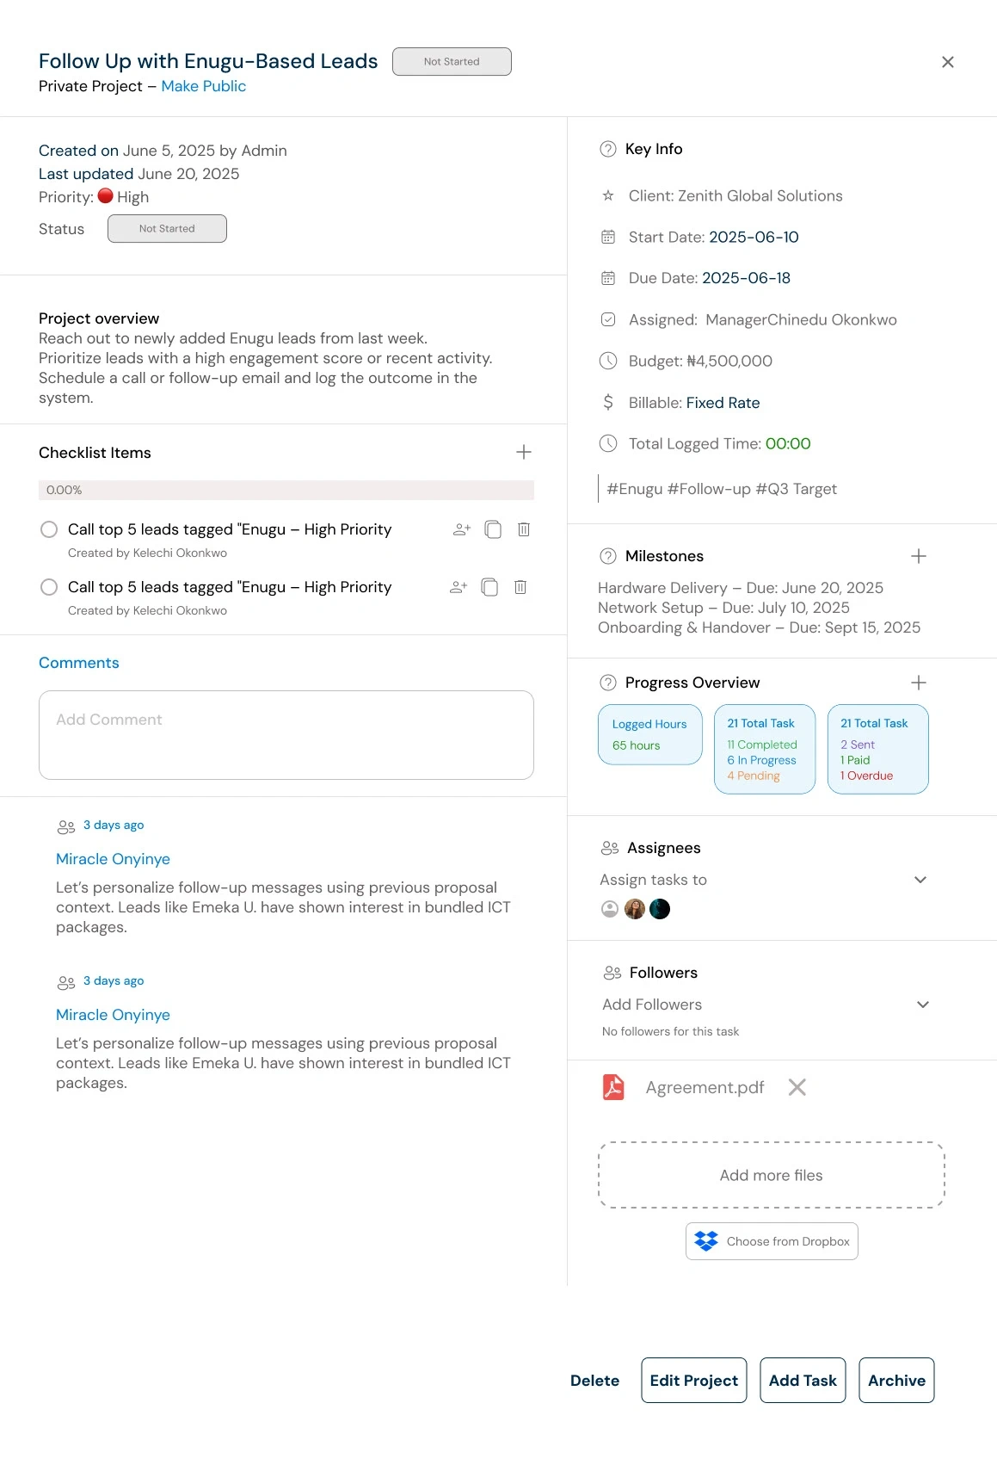997x1459 pixels.
Task: Click the checklist progress bar
Action: [286, 490]
